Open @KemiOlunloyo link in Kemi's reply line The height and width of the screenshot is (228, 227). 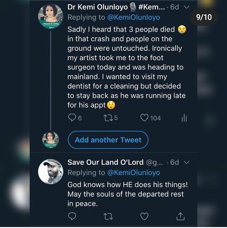pyautogui.click(x=133, y=17)
